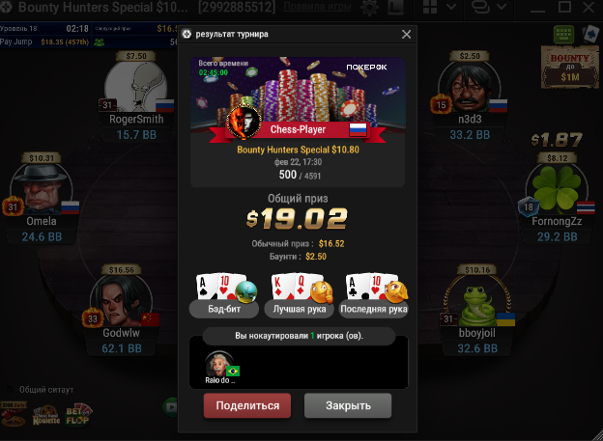The height and width of the screenshot is (441, 603).
Task: Click the spade card deck icon
Action: 590,34
